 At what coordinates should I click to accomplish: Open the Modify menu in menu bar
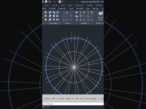coord(90,5)
